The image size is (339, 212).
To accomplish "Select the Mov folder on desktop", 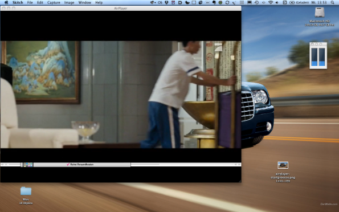I will point(26,191).
